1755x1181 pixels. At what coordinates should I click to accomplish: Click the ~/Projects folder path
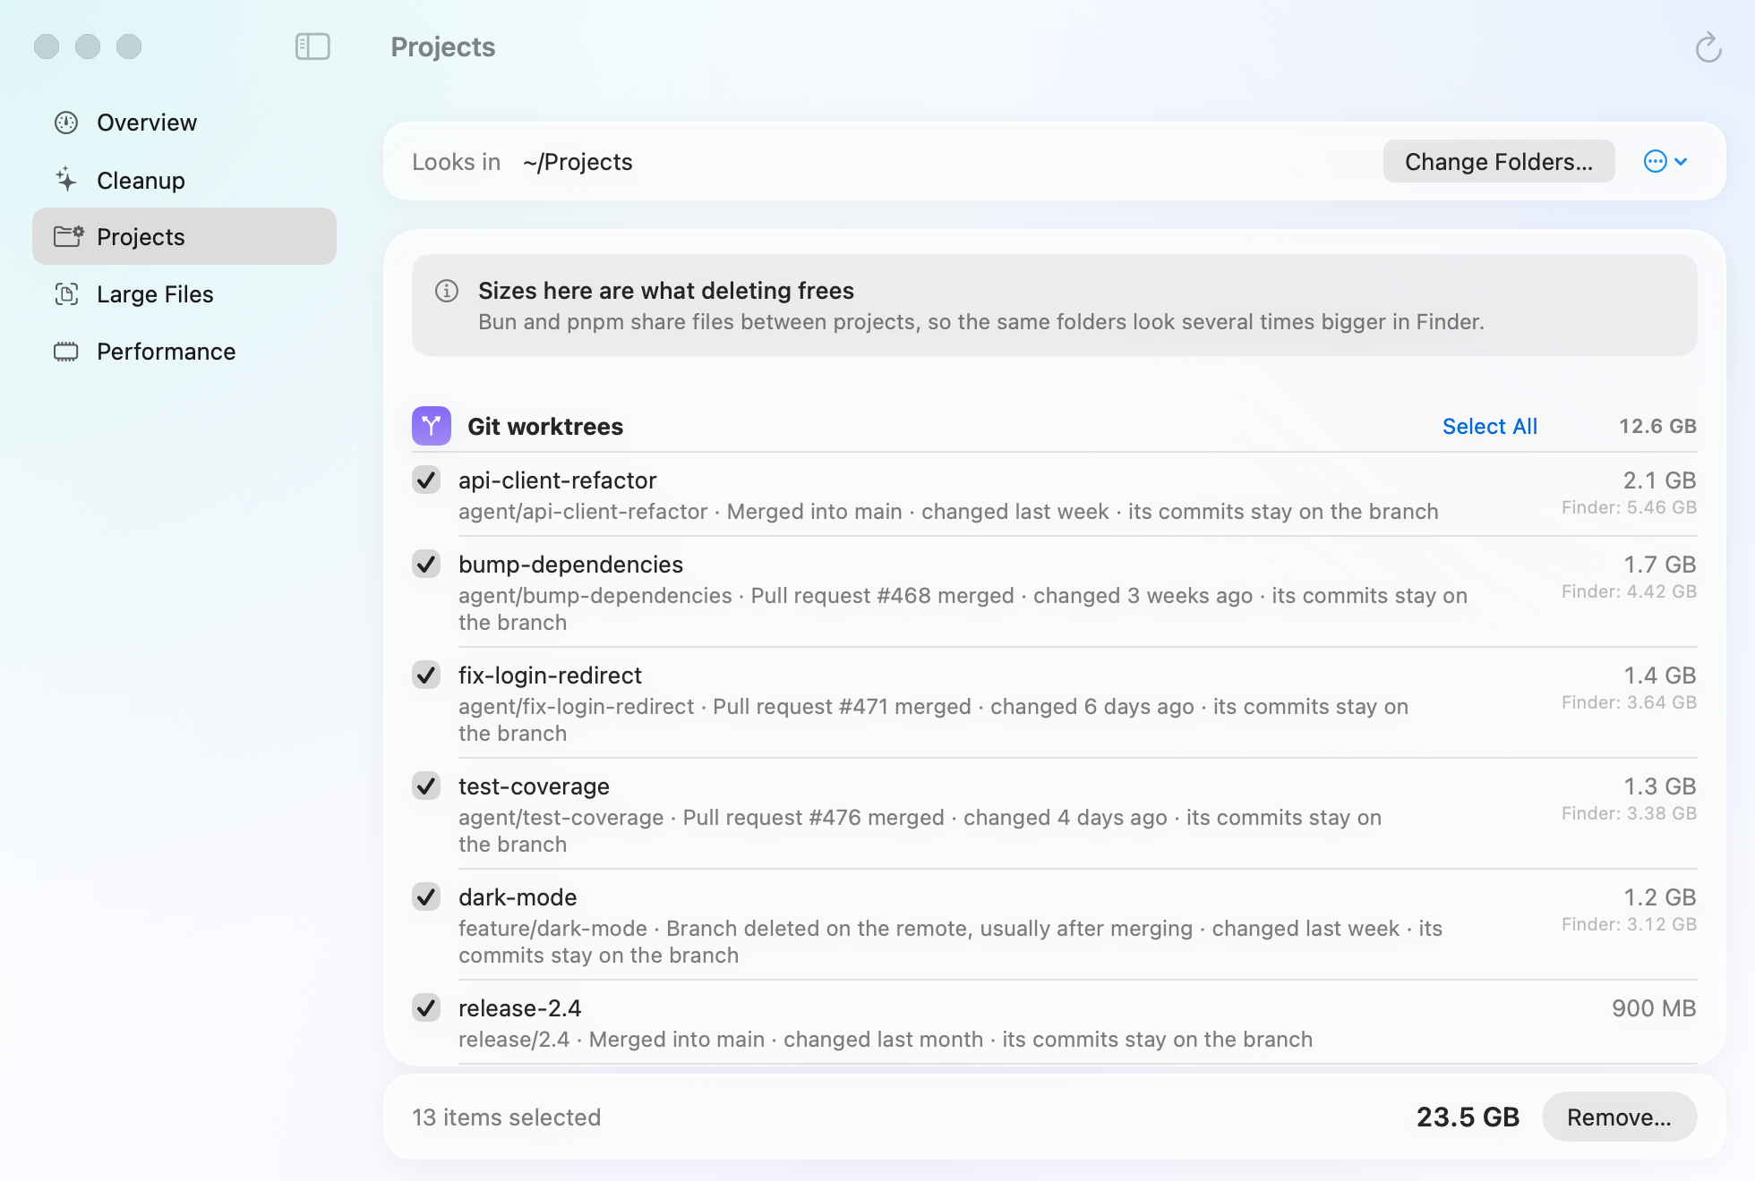(x=578, y=162)
